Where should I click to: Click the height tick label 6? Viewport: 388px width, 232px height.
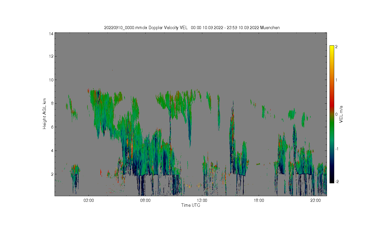pyautogui.click(x=52, y=127)
